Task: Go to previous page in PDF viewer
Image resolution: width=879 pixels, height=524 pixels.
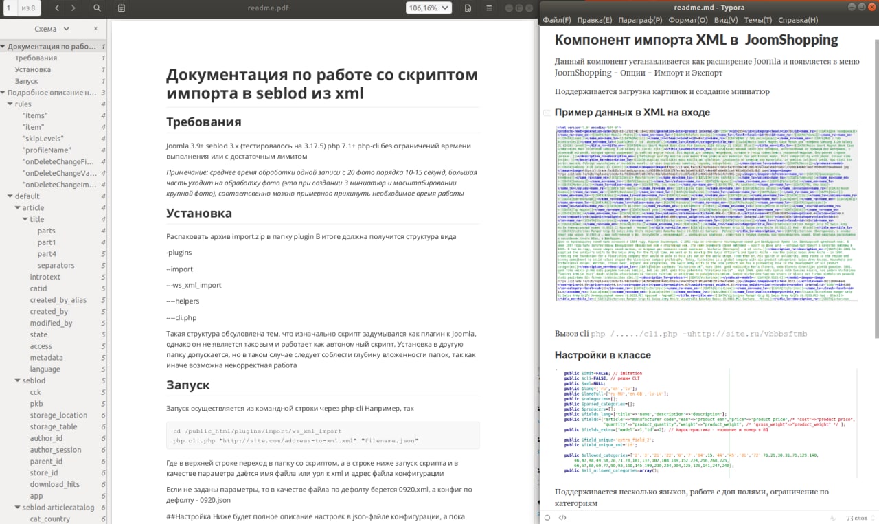Action: coord(56,8)
